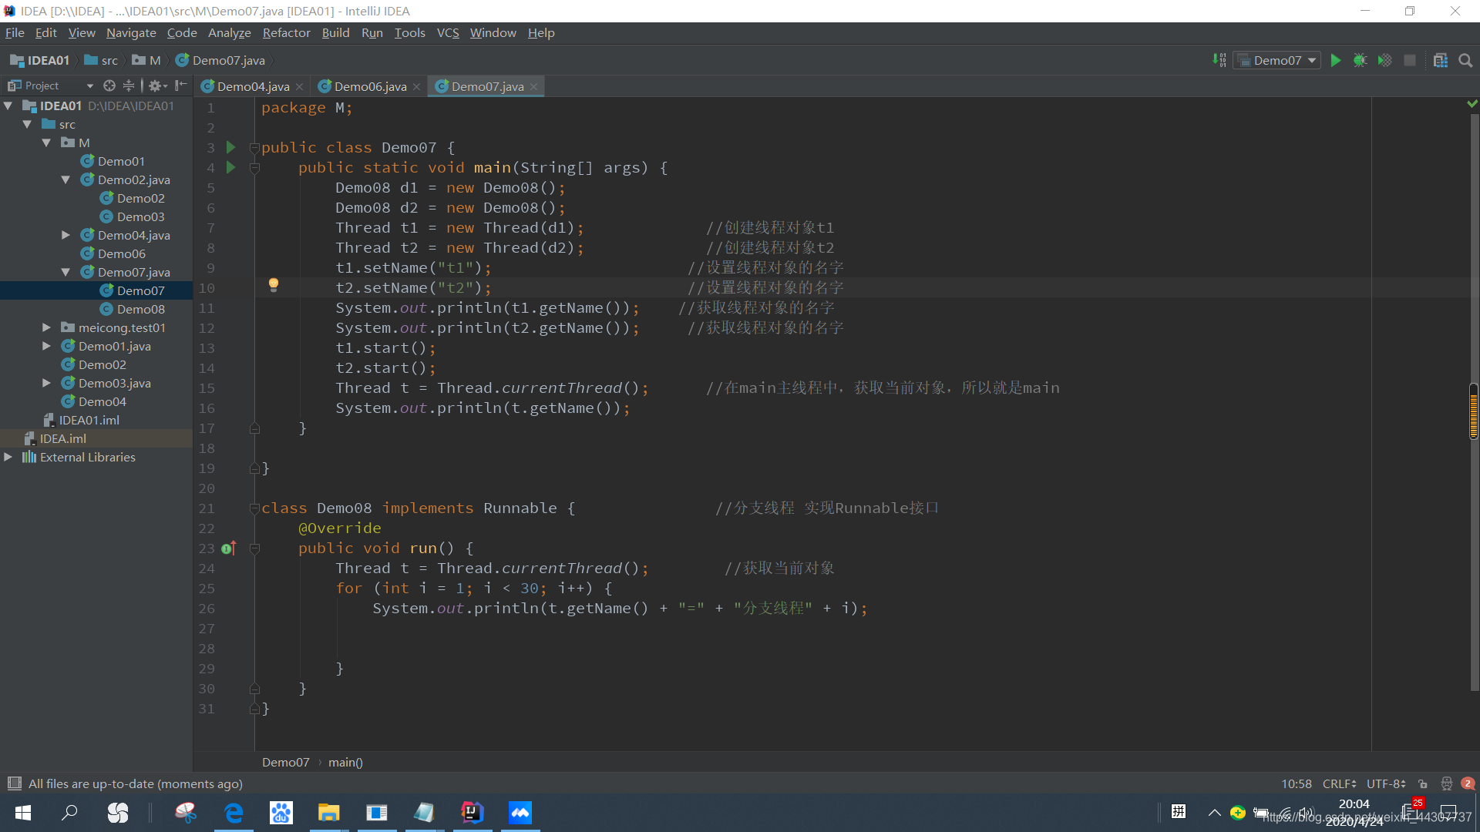Switch to IntelliJ IDEA on the taskbar
The width and height of the screenshot is (1480, 832).
(472, 813)
